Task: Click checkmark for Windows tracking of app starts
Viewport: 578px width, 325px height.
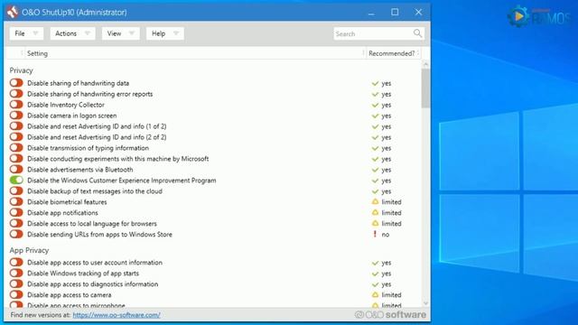Action: (376, 274)
